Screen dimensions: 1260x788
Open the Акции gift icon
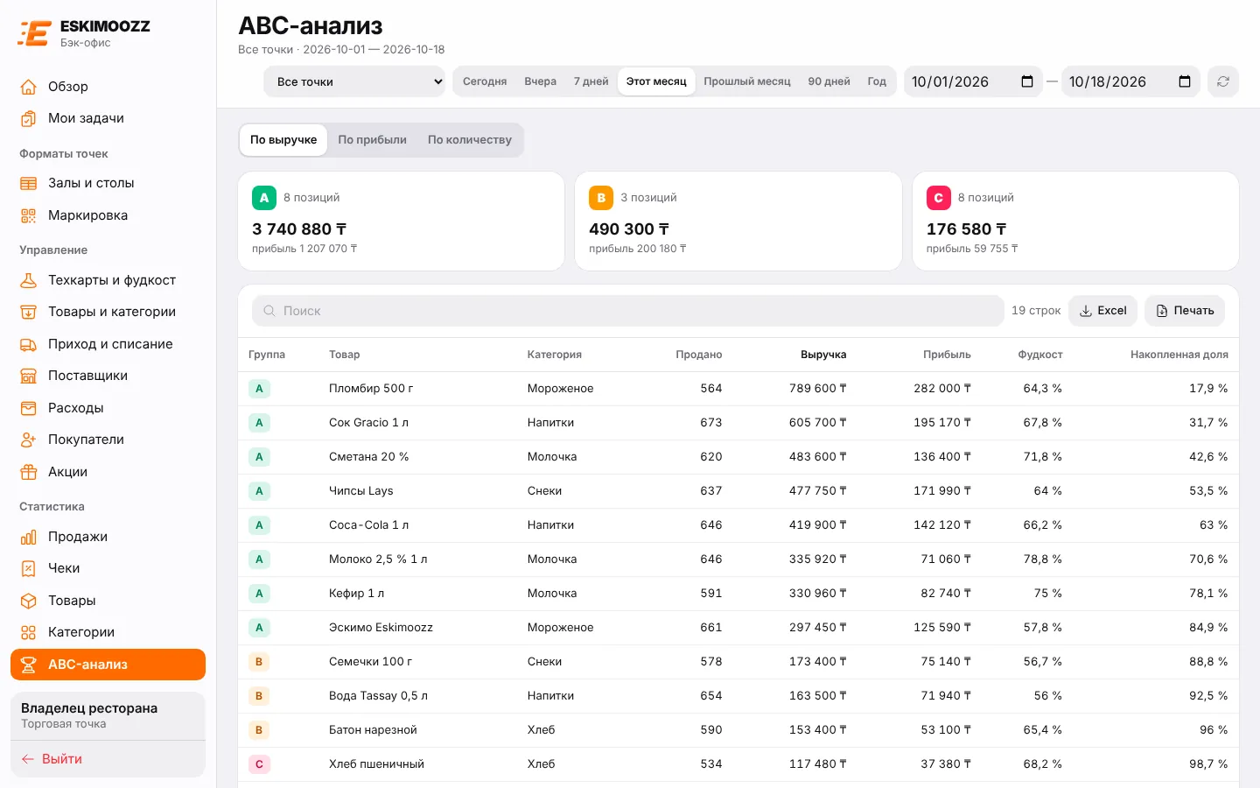[x=29, y=472]
